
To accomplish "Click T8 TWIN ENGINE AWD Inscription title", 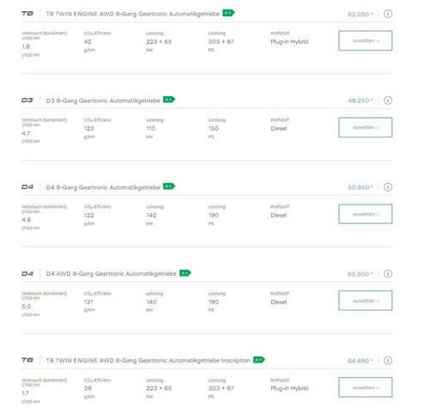I will [148, 361].
